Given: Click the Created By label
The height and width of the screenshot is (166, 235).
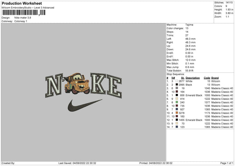Looking at the screenshot, I should 8,163.
